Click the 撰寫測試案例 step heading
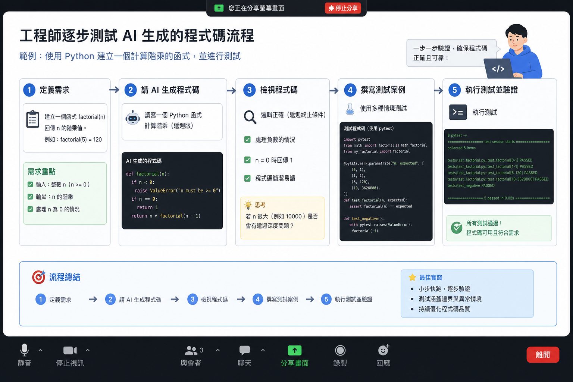This screenshot has width=573, height=382. click(x=383, y=90)
